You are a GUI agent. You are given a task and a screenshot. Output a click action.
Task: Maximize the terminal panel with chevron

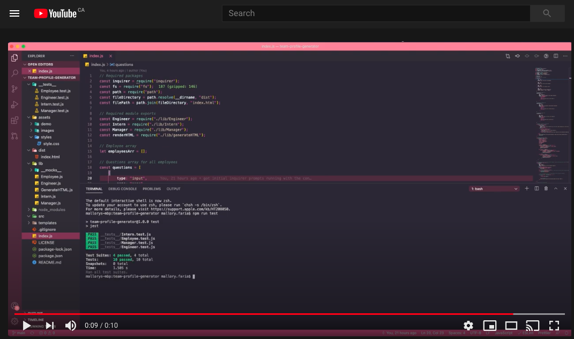coord(556,188)
